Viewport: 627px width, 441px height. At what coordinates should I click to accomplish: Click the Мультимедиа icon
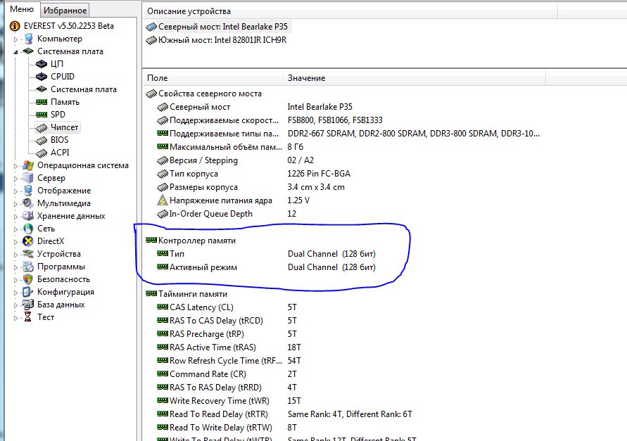pos(28,203)
